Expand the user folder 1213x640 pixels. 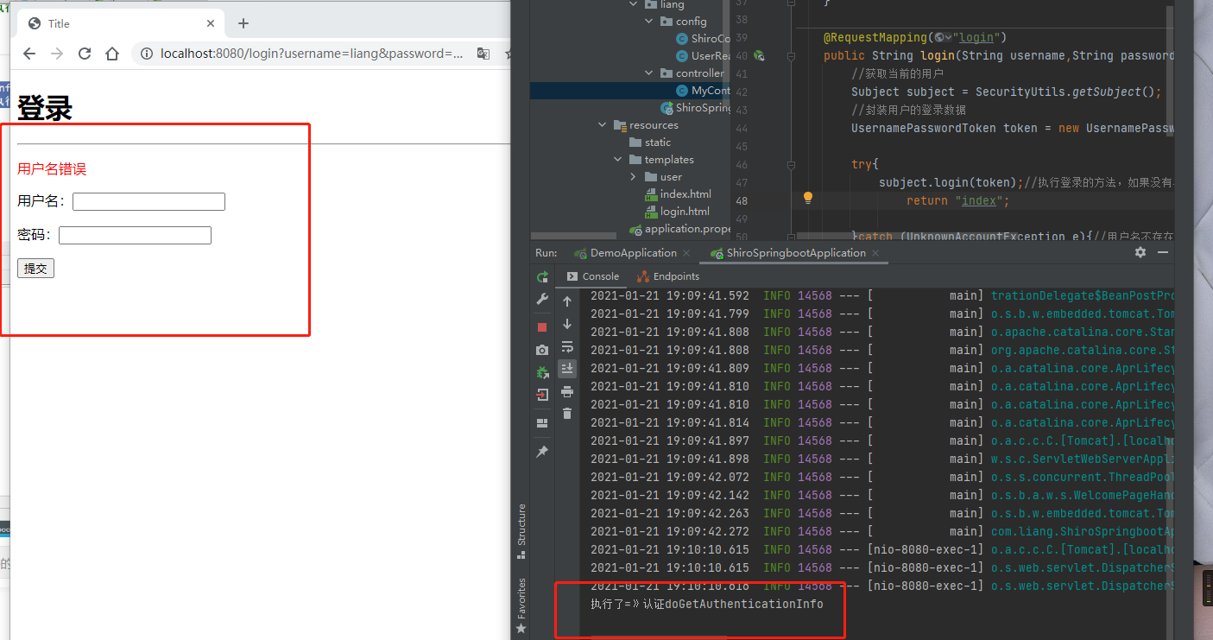click(x=633, y=177)
